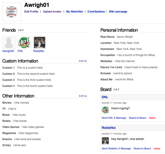This screenshot has height=154, width=165.
Task: Open Board-to-Board for Roblefko's post
Action: (x=142, y=148)
